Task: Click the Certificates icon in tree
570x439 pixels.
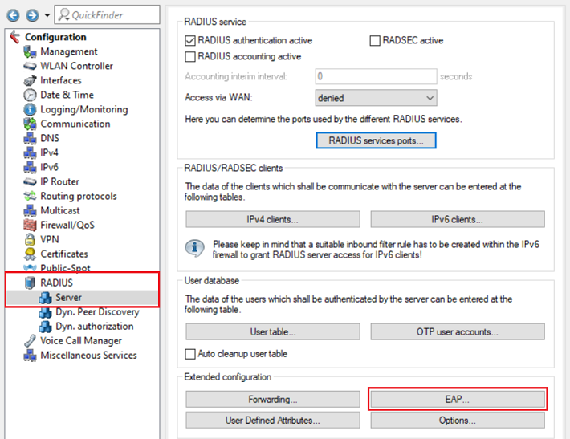Action: 30,254
